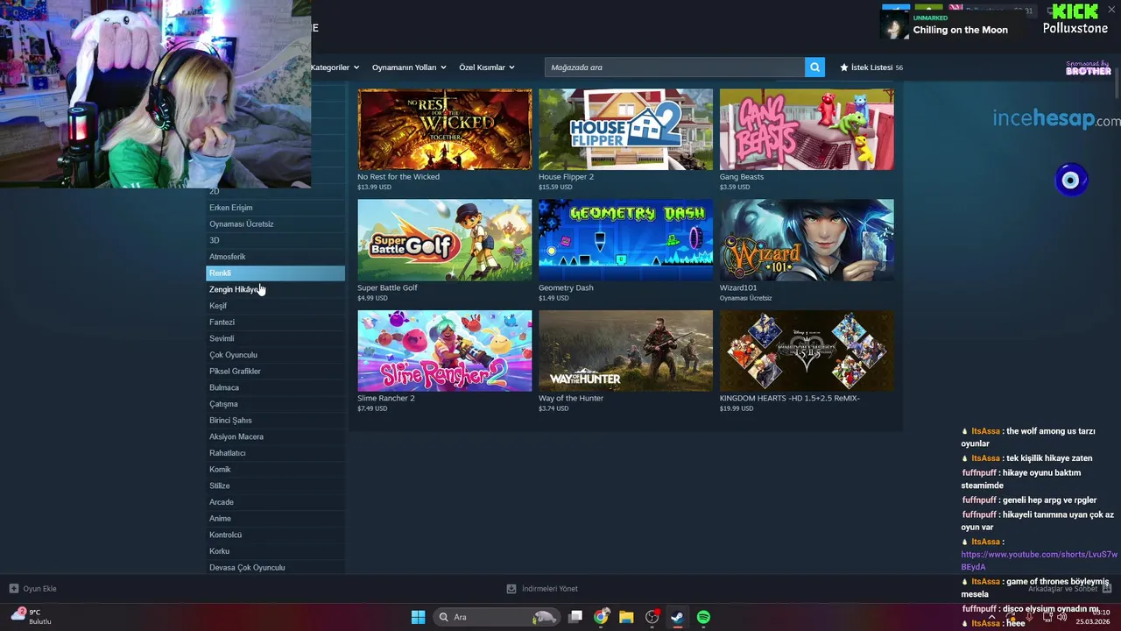This screenshot has height=631, width=1121.
Task: Select the Anime tag
Action: pyautogui.click(x=275, y=519)
